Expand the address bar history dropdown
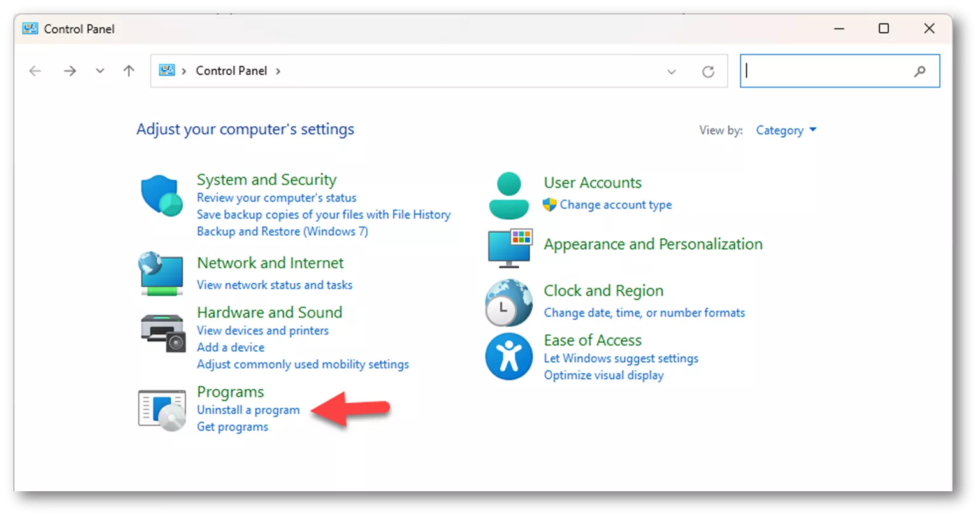 pos(672,72)
